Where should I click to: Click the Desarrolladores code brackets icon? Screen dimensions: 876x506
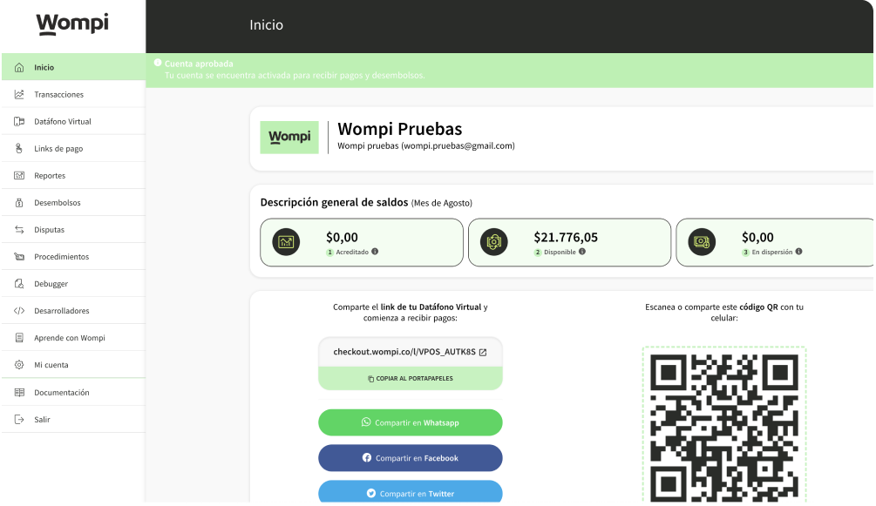point(19,311)
